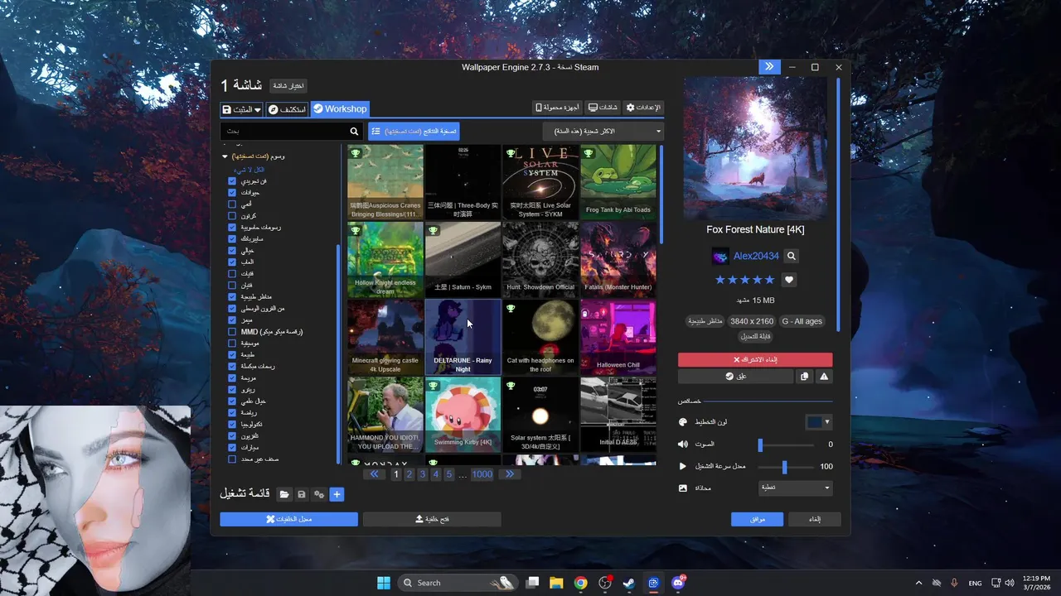Image resolution: width=1061 pixels, height=596 pixels.
Task: Click the double-arrow collapse panel icon
Action: 769,67
